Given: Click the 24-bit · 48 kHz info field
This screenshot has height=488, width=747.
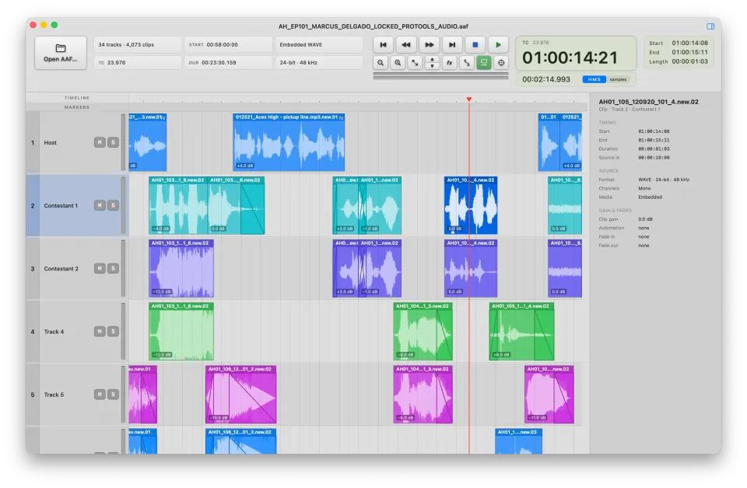Looking at the screenshot, I should coord(319,63).
